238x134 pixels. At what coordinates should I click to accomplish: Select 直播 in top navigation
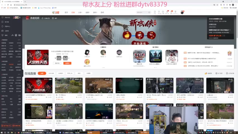click(x=73, y=13)
